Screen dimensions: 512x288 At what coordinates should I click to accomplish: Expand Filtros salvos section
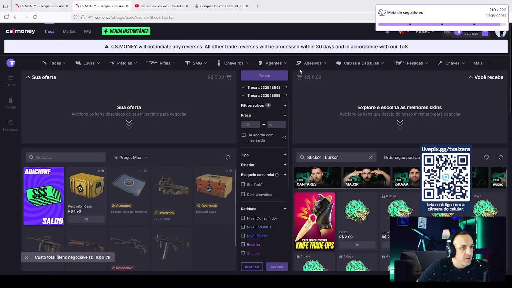[285, 106]
